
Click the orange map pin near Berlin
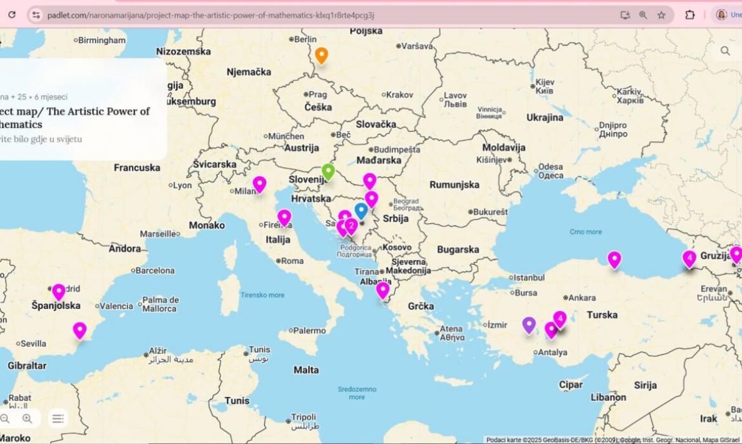coord(322,55)
